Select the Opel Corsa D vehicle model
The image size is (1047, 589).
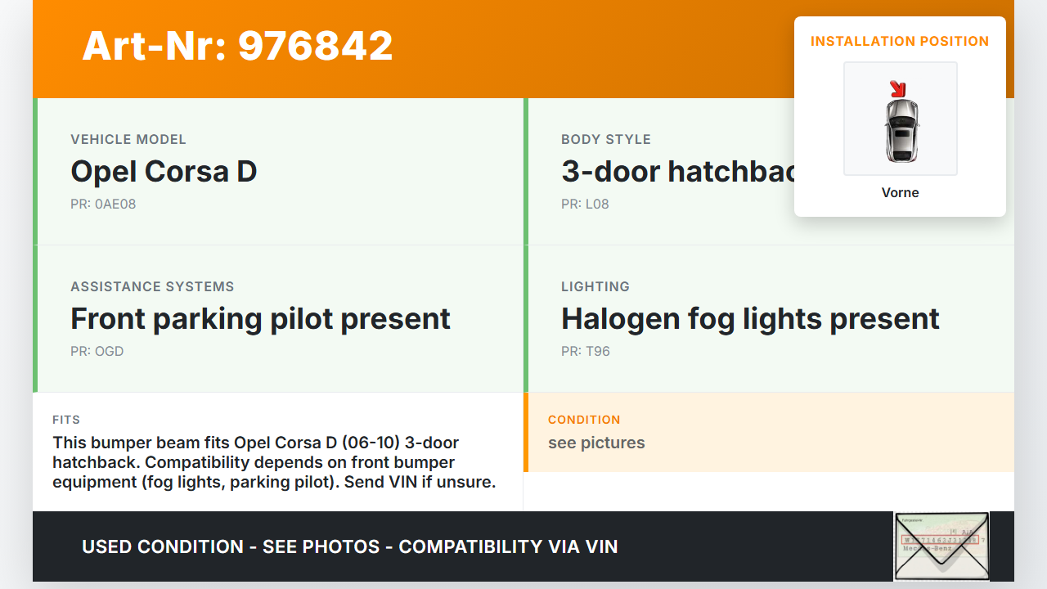[164, 172]
